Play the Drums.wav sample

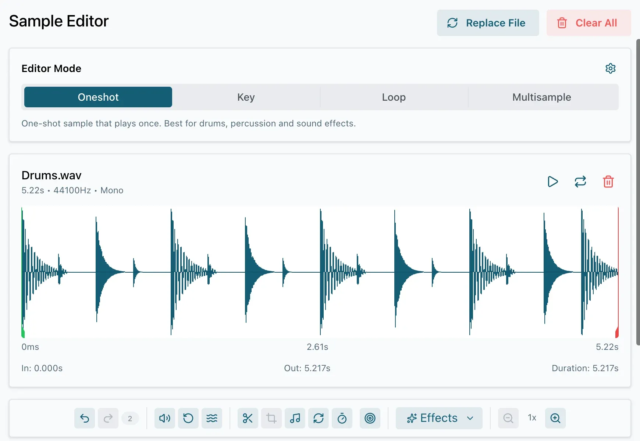(552, 182)
